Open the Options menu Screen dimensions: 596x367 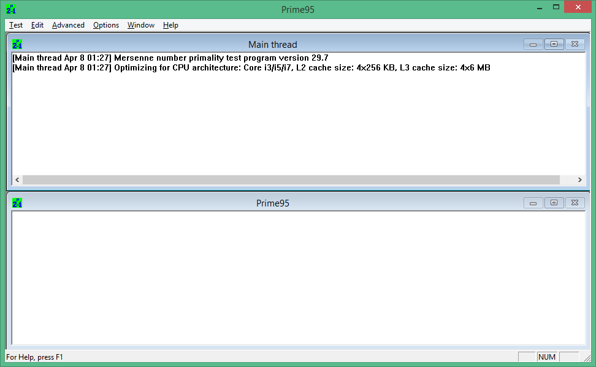pos(106,25)
